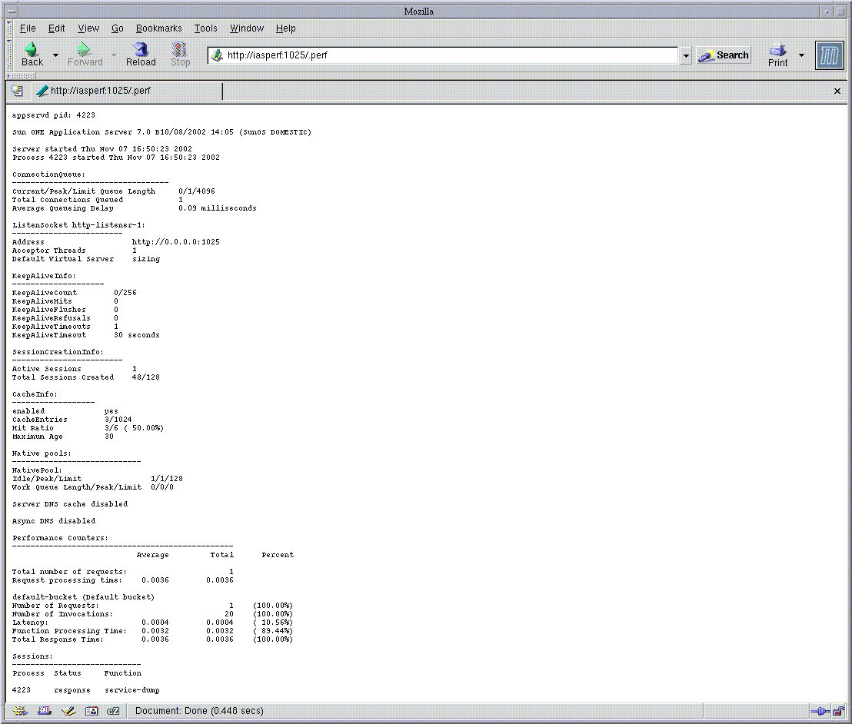
Task: Toggle online/offline plug icon
Action: (820, 711)
